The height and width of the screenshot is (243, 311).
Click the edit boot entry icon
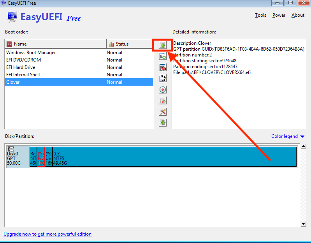(x=163, y=79)
